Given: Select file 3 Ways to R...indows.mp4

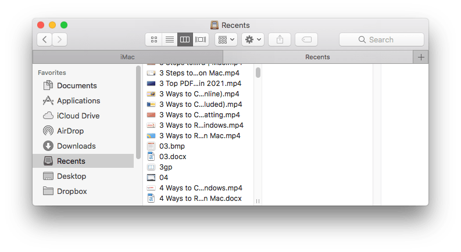Looking at the screenshot, I should pyautogui.click(x=198, y=125).
